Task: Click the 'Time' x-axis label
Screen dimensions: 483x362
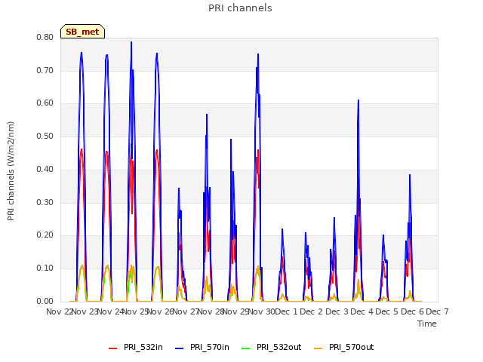Action: [x=427, y=324]
